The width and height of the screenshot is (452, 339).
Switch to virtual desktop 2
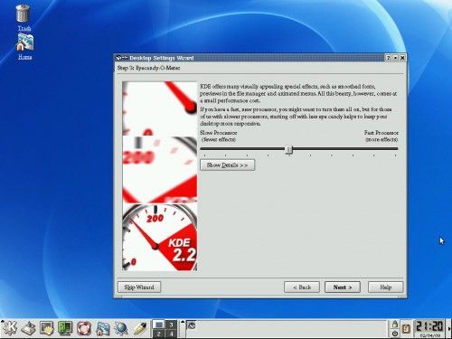click(x=158, y=334)
